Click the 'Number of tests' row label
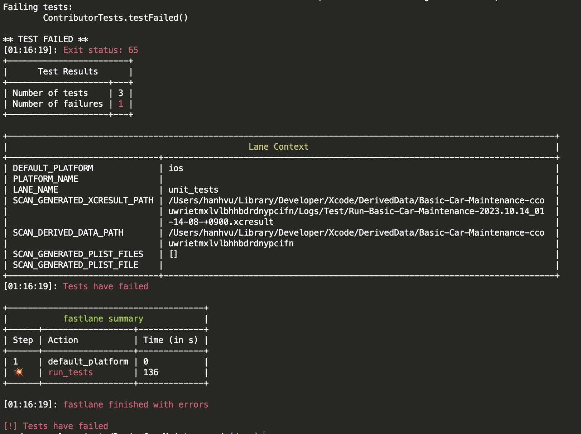The image size is (581, 434). [x=50, y=93]
